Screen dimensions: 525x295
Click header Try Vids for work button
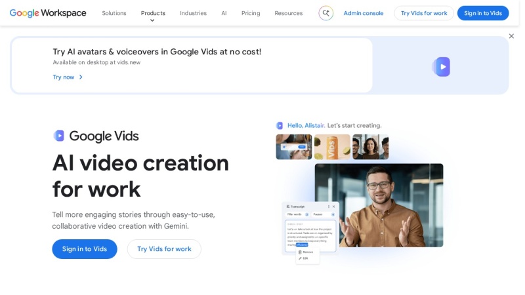(424, 13)
